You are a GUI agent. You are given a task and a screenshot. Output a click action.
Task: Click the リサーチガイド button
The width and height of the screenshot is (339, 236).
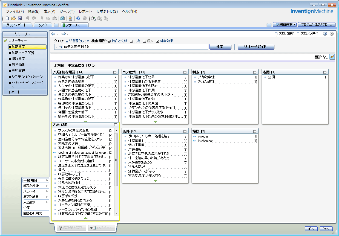(x=256, y=47)
